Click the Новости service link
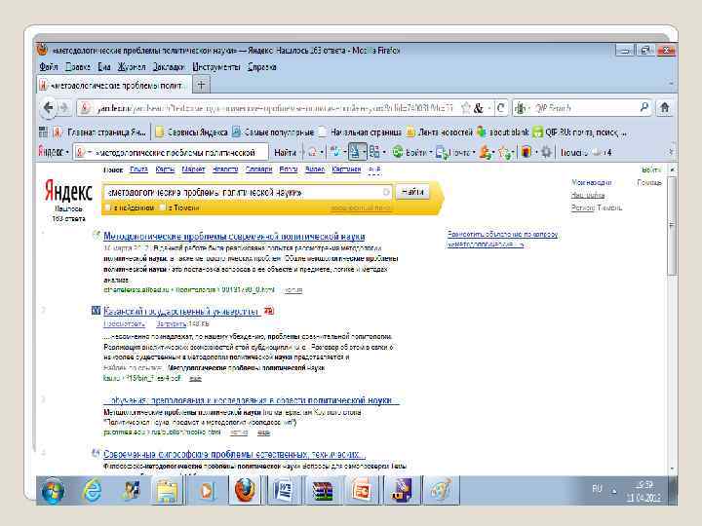This screenshot has width=702, height=526. click(225, 169)
